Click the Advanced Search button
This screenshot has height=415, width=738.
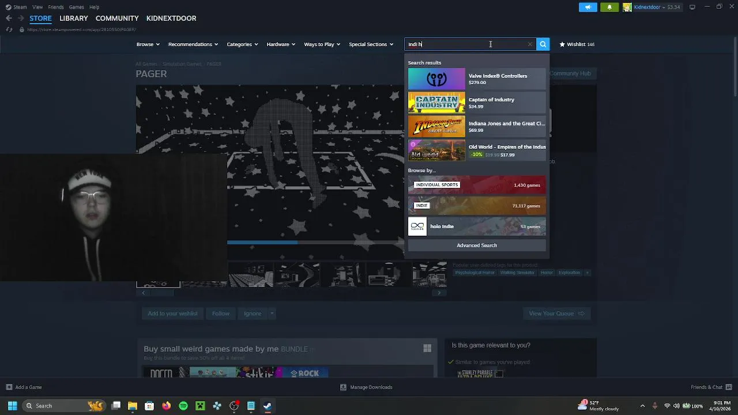click(x=477, y=246)
